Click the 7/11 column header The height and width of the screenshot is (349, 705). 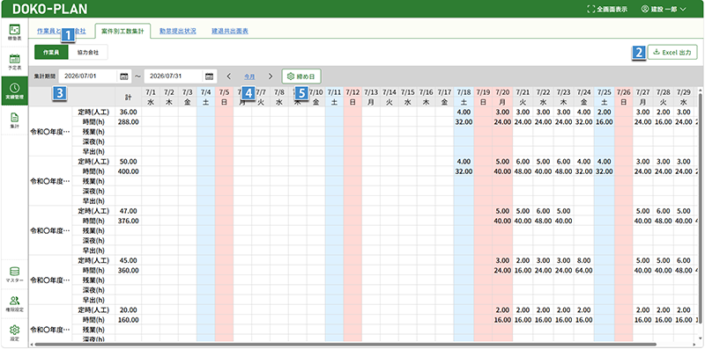334,91
